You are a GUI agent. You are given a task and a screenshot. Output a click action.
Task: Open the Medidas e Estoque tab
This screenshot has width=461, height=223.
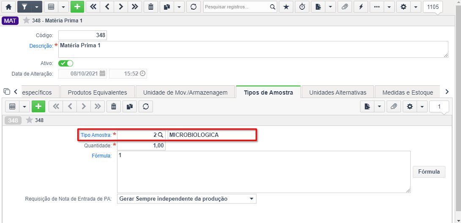tap(407, 92)
